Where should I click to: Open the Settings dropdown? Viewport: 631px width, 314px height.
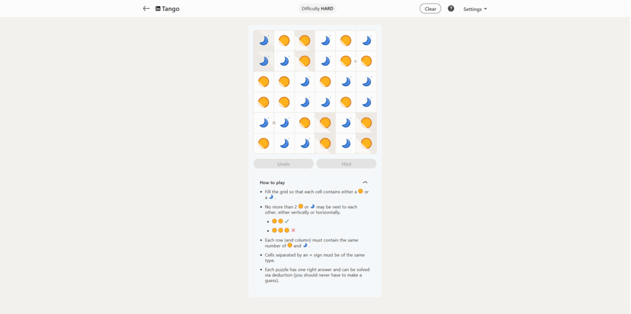475,9
